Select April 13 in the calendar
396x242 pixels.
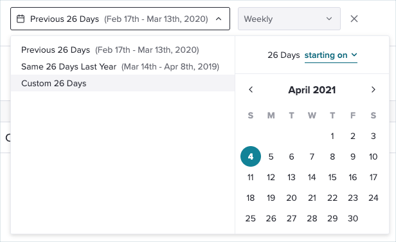coord(291,177)
